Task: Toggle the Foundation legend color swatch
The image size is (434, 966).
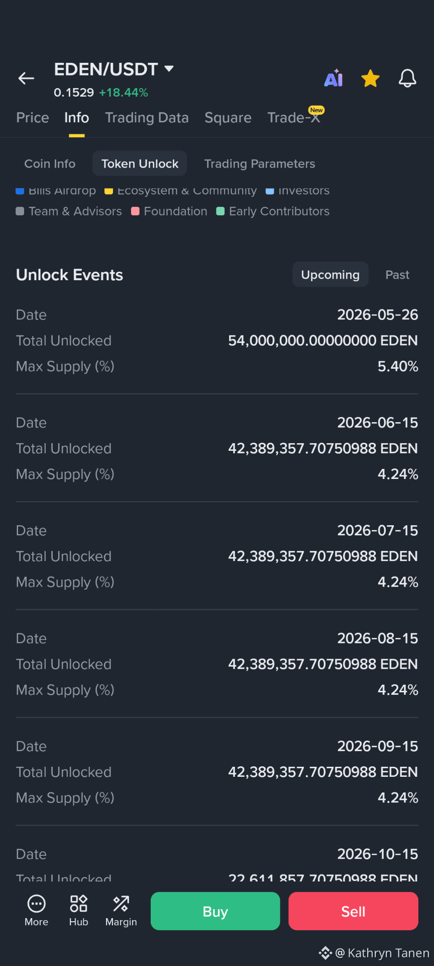Action: [x=135, y=211]
